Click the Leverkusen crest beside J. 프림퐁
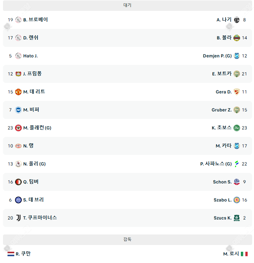The height and width of the screenshot is (263, 254). click(x=18, y=74)
